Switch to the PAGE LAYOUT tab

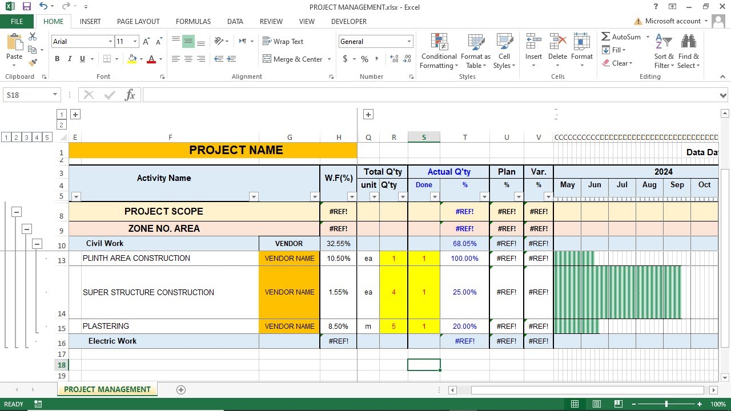[138, 22]
